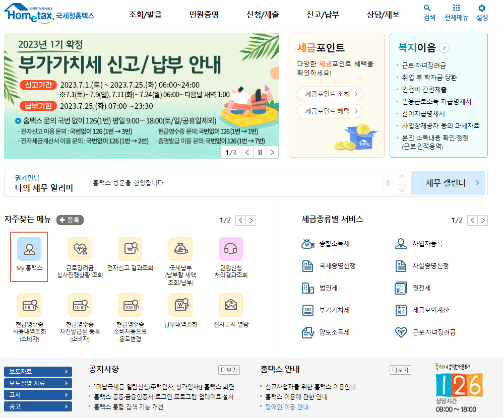Screen dimensions: 503x418
Task: Click 세금포인트 혜택 button
Action: (x=330, y=111)
